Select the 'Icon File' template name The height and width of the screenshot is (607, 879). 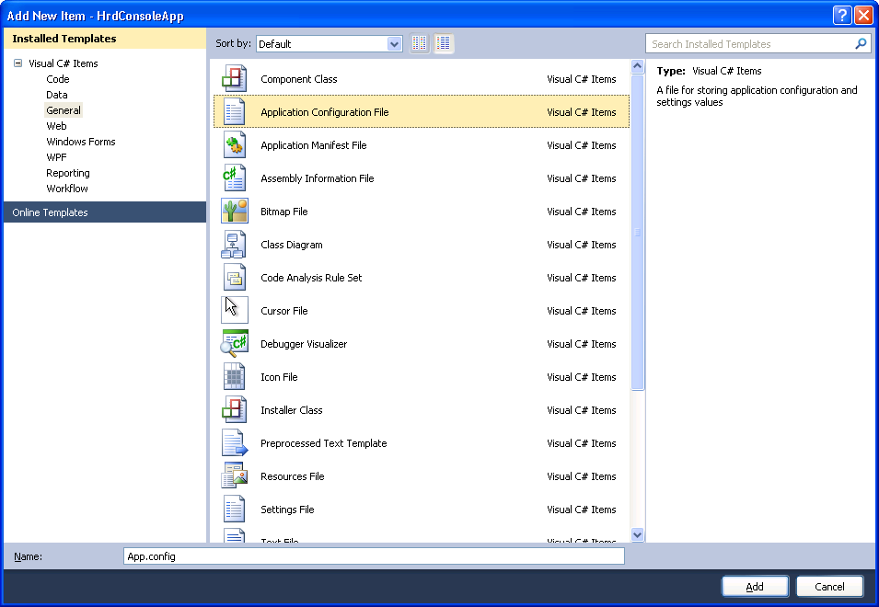pyautogui.click(x=279, y=376)
